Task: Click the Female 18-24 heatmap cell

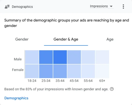Action: pyautogui.click(x=32, y=71)
